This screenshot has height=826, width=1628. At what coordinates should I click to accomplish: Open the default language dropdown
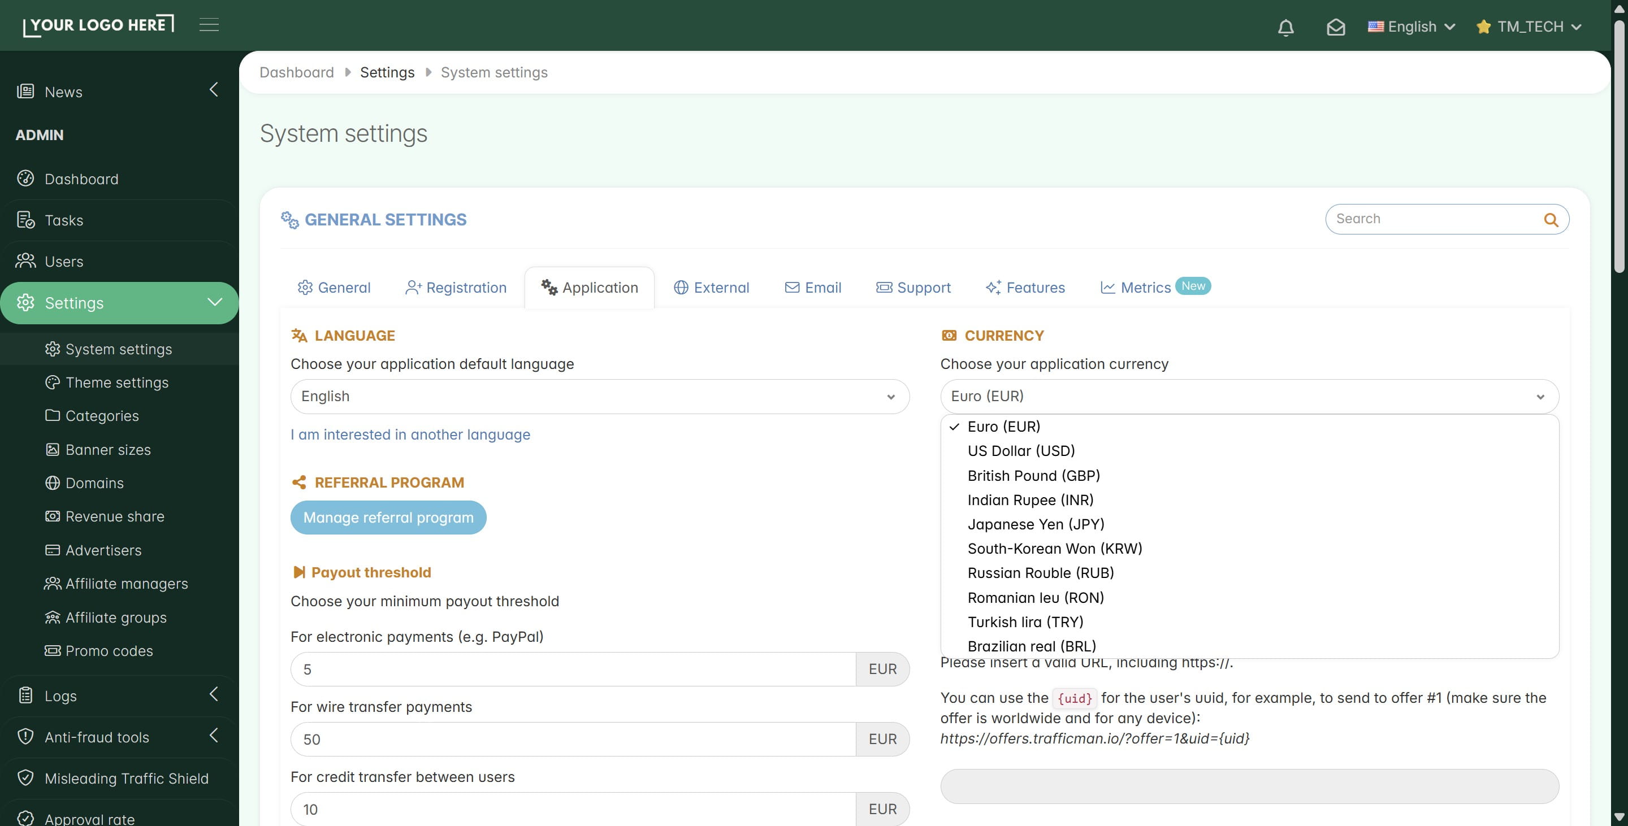pyautogui.click(x=600, y=396)
